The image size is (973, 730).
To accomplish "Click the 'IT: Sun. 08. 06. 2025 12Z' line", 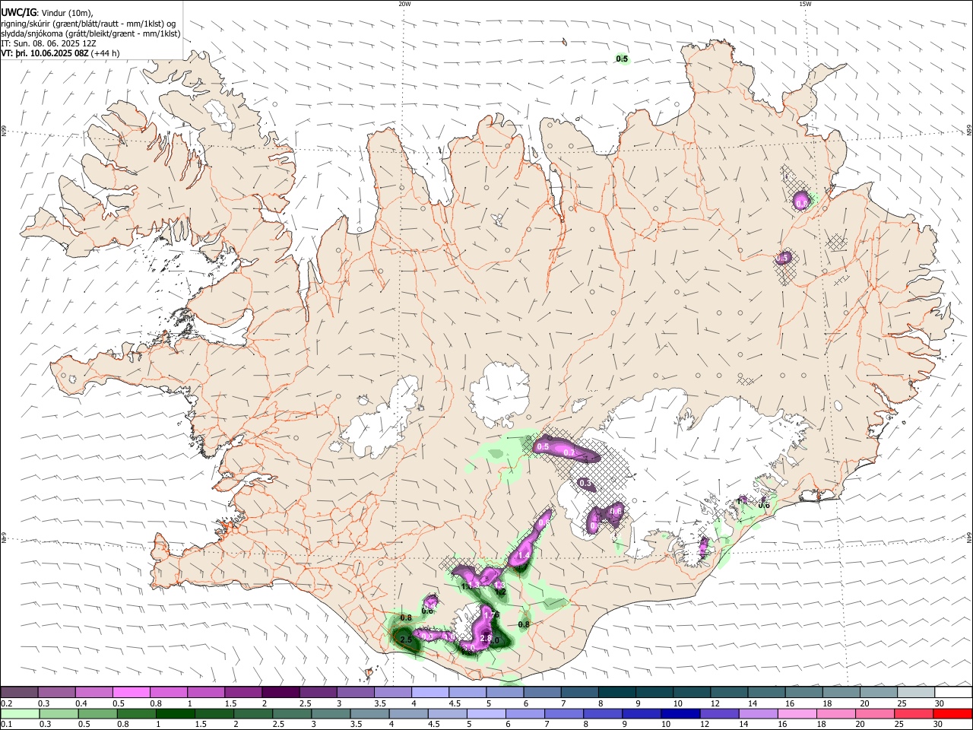I will [x=49, y=43].
